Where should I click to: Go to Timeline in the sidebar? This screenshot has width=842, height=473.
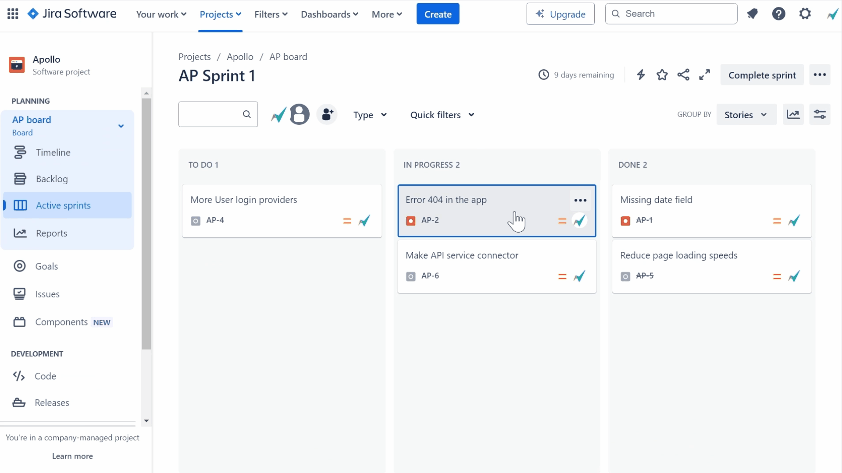(x=68, y=152)
